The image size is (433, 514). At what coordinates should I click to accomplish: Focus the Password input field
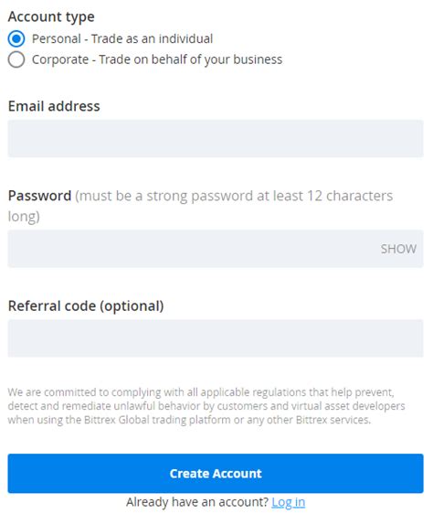pyautogui.click(x=216, y=249)
